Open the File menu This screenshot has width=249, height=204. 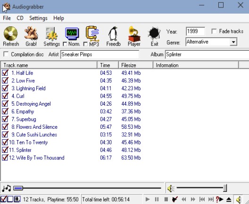[x=7, y=18]
